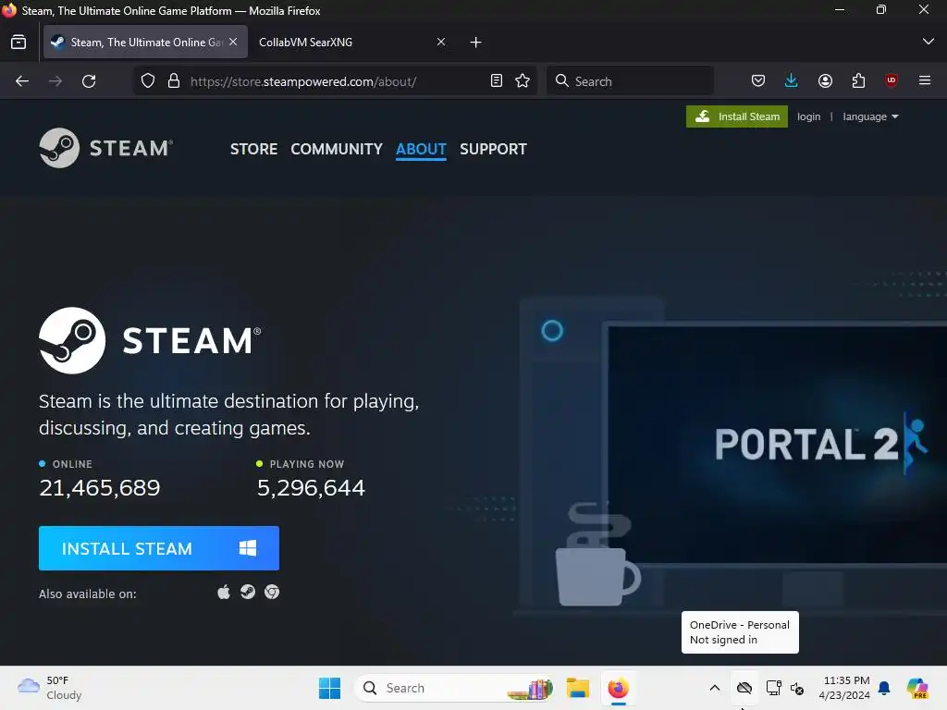Image resolution: width=947 pixels, height=710 pixels.
Task: Focus the Firefox Search box
Action: click(630, 81)
